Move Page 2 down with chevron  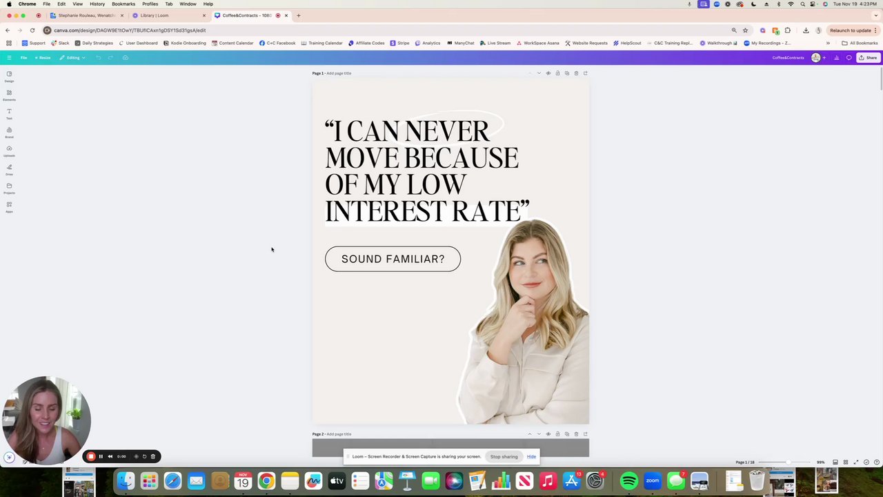539,434
